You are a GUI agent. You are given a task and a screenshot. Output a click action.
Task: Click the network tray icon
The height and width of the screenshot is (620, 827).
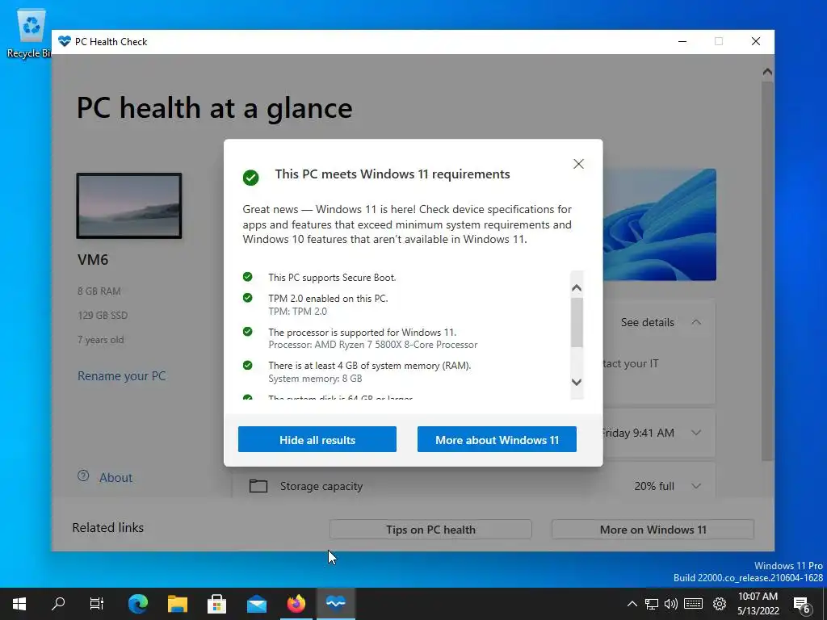pos(652,604)
